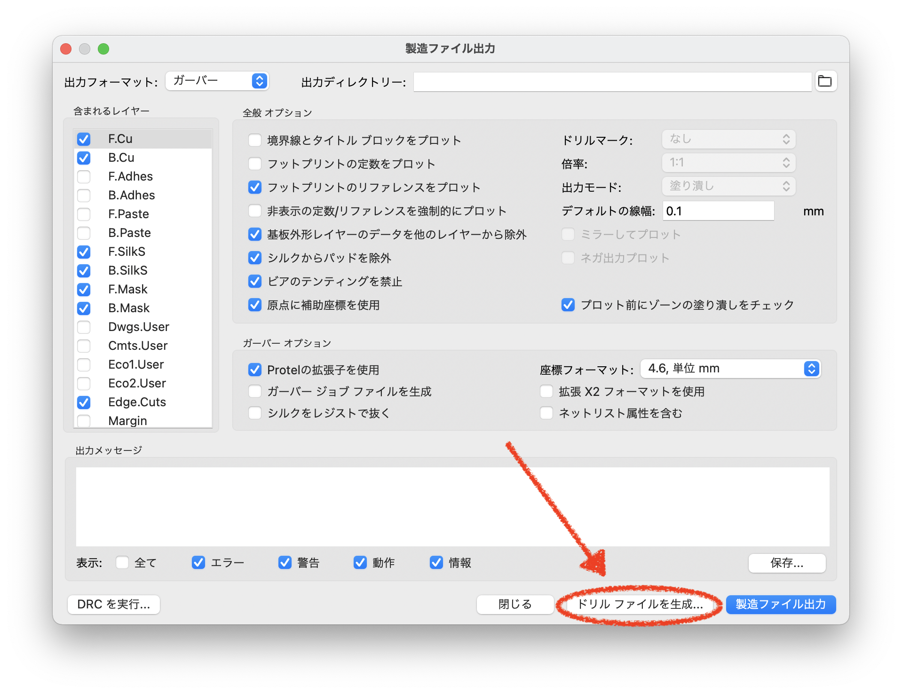Uncheck the B.SilkS layer checkbox
Screen dimensions: 902x694
(84, 271)
